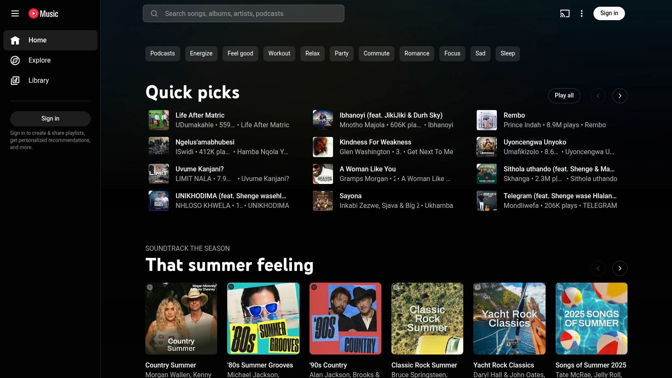The image size is (672, 378).
Task: Click the search magnifier icon
Action: tap(154, 13)
